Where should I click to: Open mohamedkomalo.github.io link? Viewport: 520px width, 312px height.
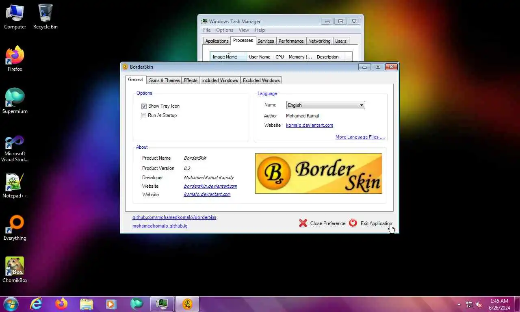tap(160, 226)
